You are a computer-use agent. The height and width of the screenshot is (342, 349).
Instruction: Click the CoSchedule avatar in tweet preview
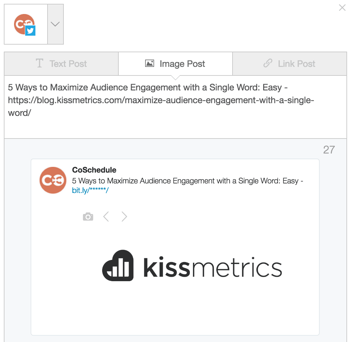point(52,180)
